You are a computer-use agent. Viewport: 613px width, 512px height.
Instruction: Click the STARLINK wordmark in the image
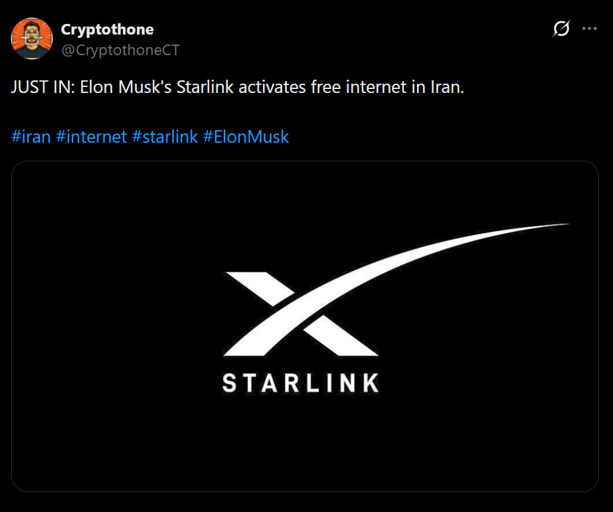click(300, 383)
